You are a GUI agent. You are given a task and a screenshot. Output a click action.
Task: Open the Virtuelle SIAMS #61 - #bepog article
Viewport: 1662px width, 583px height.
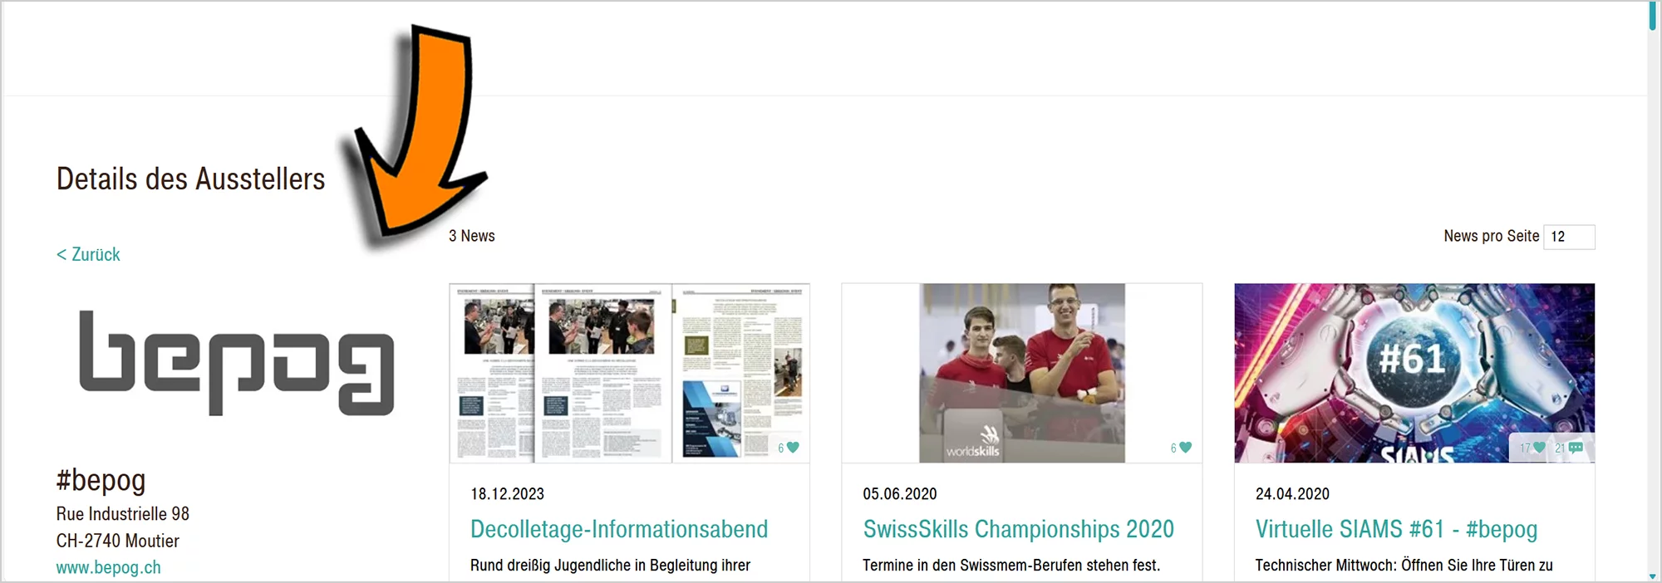(x=1396, y=529)
